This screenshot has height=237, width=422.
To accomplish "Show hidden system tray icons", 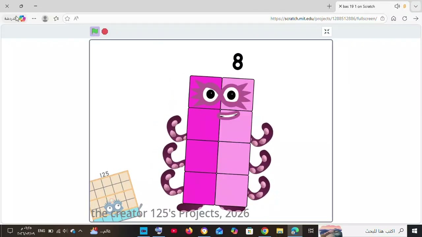I will click(80, 231).
